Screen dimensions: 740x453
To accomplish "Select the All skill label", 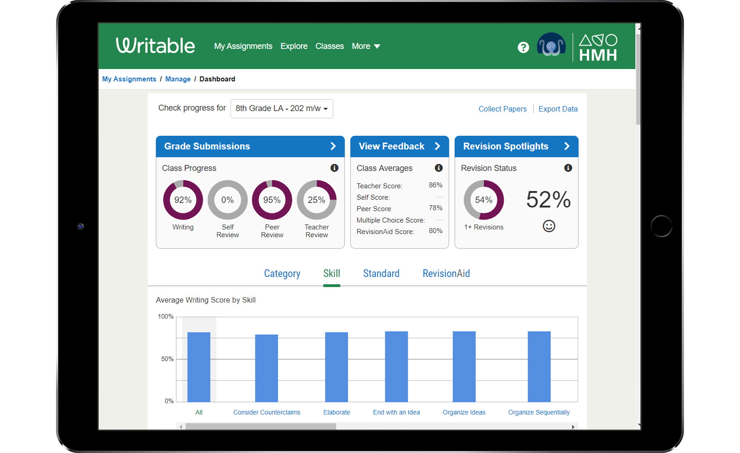I will 199,412.
